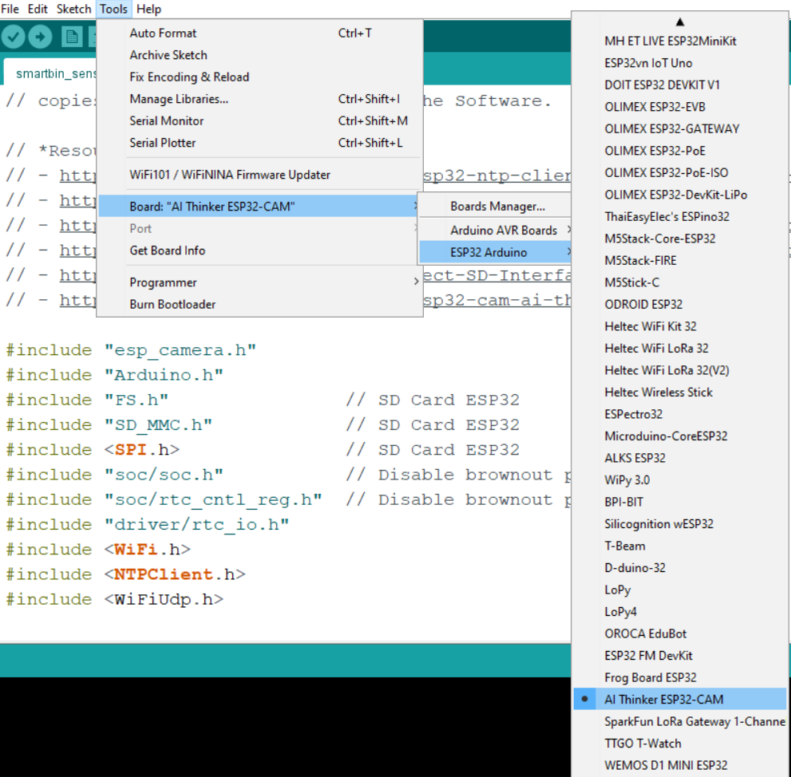Select the OLIMEX ESP32-GATEWAY board

coord(679,128)
